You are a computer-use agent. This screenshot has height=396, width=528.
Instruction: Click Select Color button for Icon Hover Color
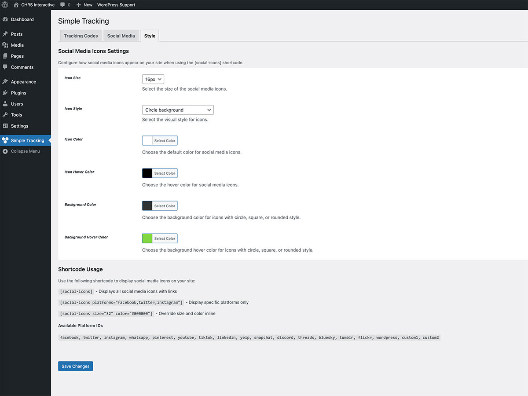pyautogui.click(x=165, y=173)
